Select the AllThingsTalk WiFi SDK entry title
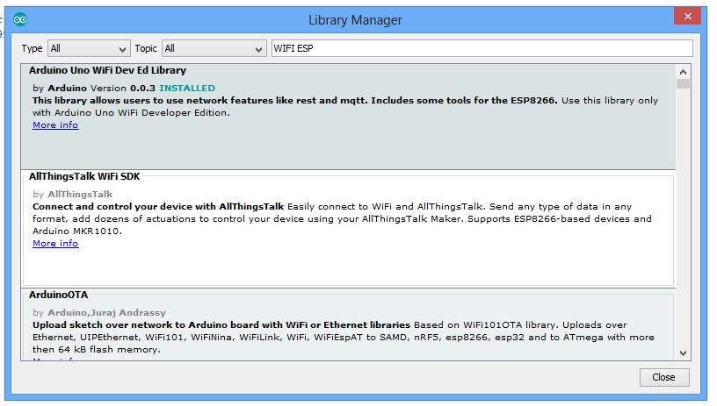717x406 pixels. [x=84, y=176]
